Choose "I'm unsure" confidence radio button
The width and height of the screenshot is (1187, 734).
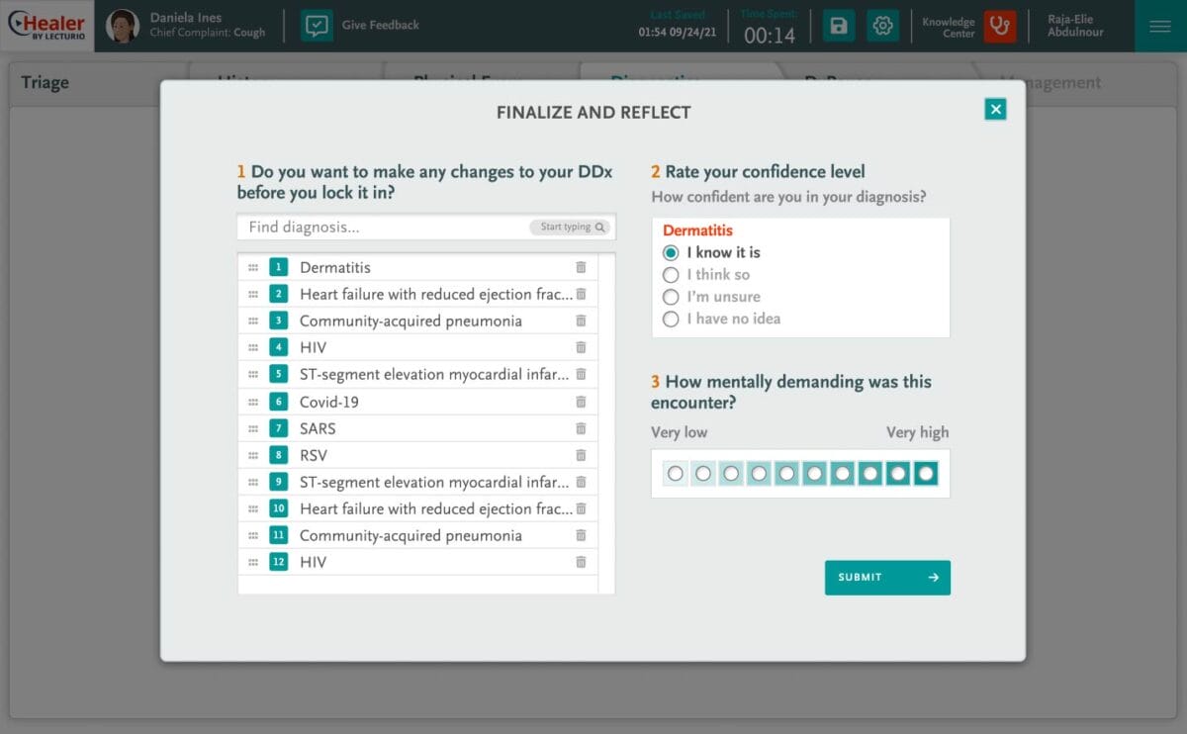tap(671, 297)
